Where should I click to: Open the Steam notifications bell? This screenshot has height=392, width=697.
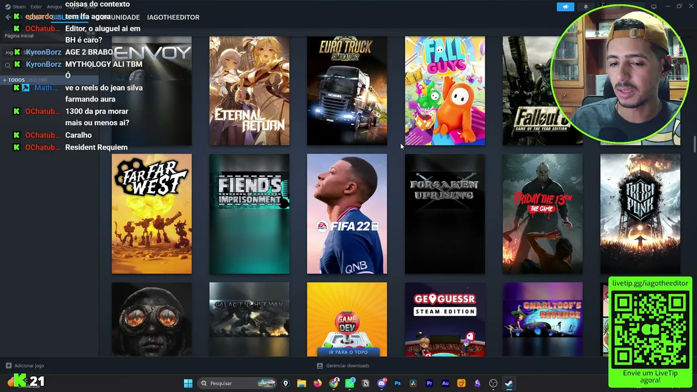click(x=586, y=7)
